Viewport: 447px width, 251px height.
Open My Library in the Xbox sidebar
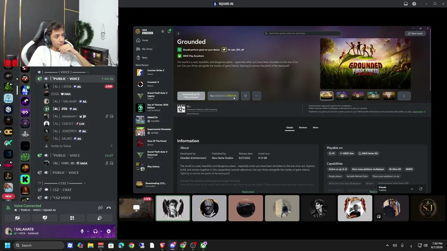pos(145,49)
